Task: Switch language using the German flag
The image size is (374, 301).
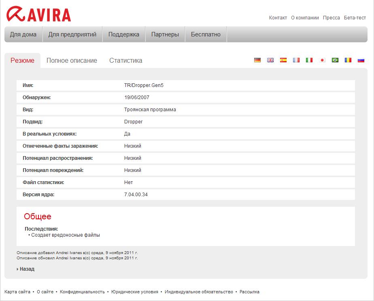Action: point(257,60)
